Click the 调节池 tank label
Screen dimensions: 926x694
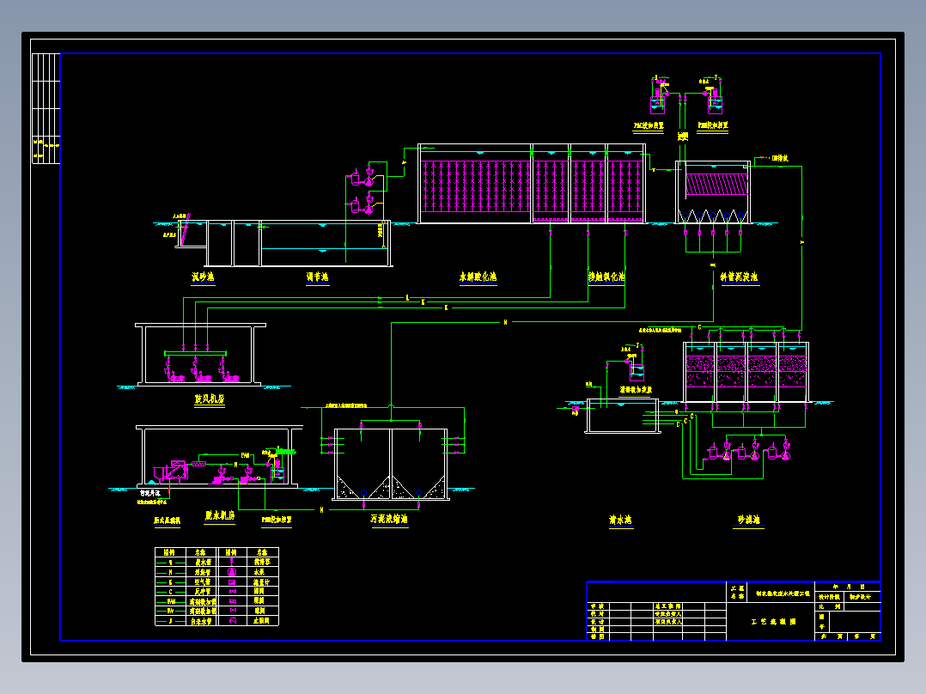pyautogui.click(x=317, y=277)
